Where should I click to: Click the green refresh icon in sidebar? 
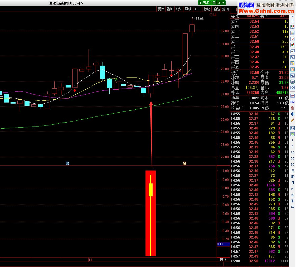pos(292,134)
